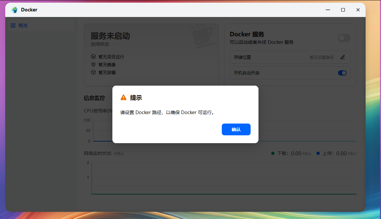Viewport: 381px width, 219px height.
Task: Click the grid icon beside 概览 in sidebar
Action: 13,25
